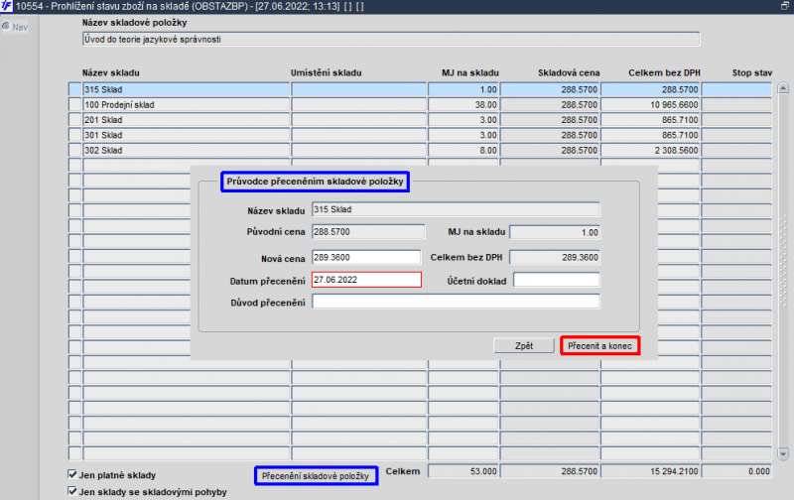
Task: Toggle the Jen platné sklady checkbox
Action: pyautogui.click(x=72, y=474)
